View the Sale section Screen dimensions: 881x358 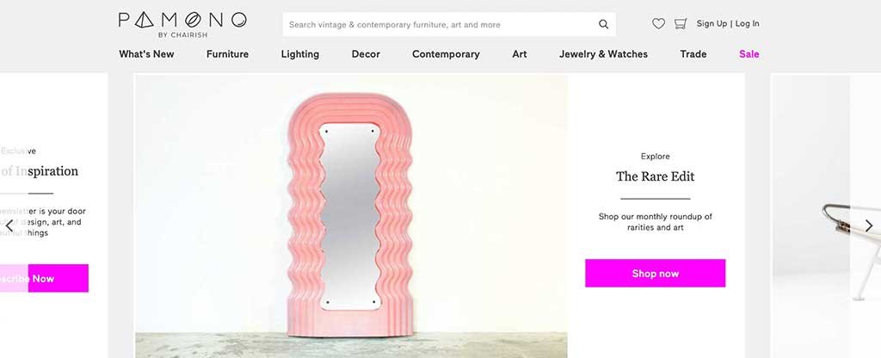point(749,54)
